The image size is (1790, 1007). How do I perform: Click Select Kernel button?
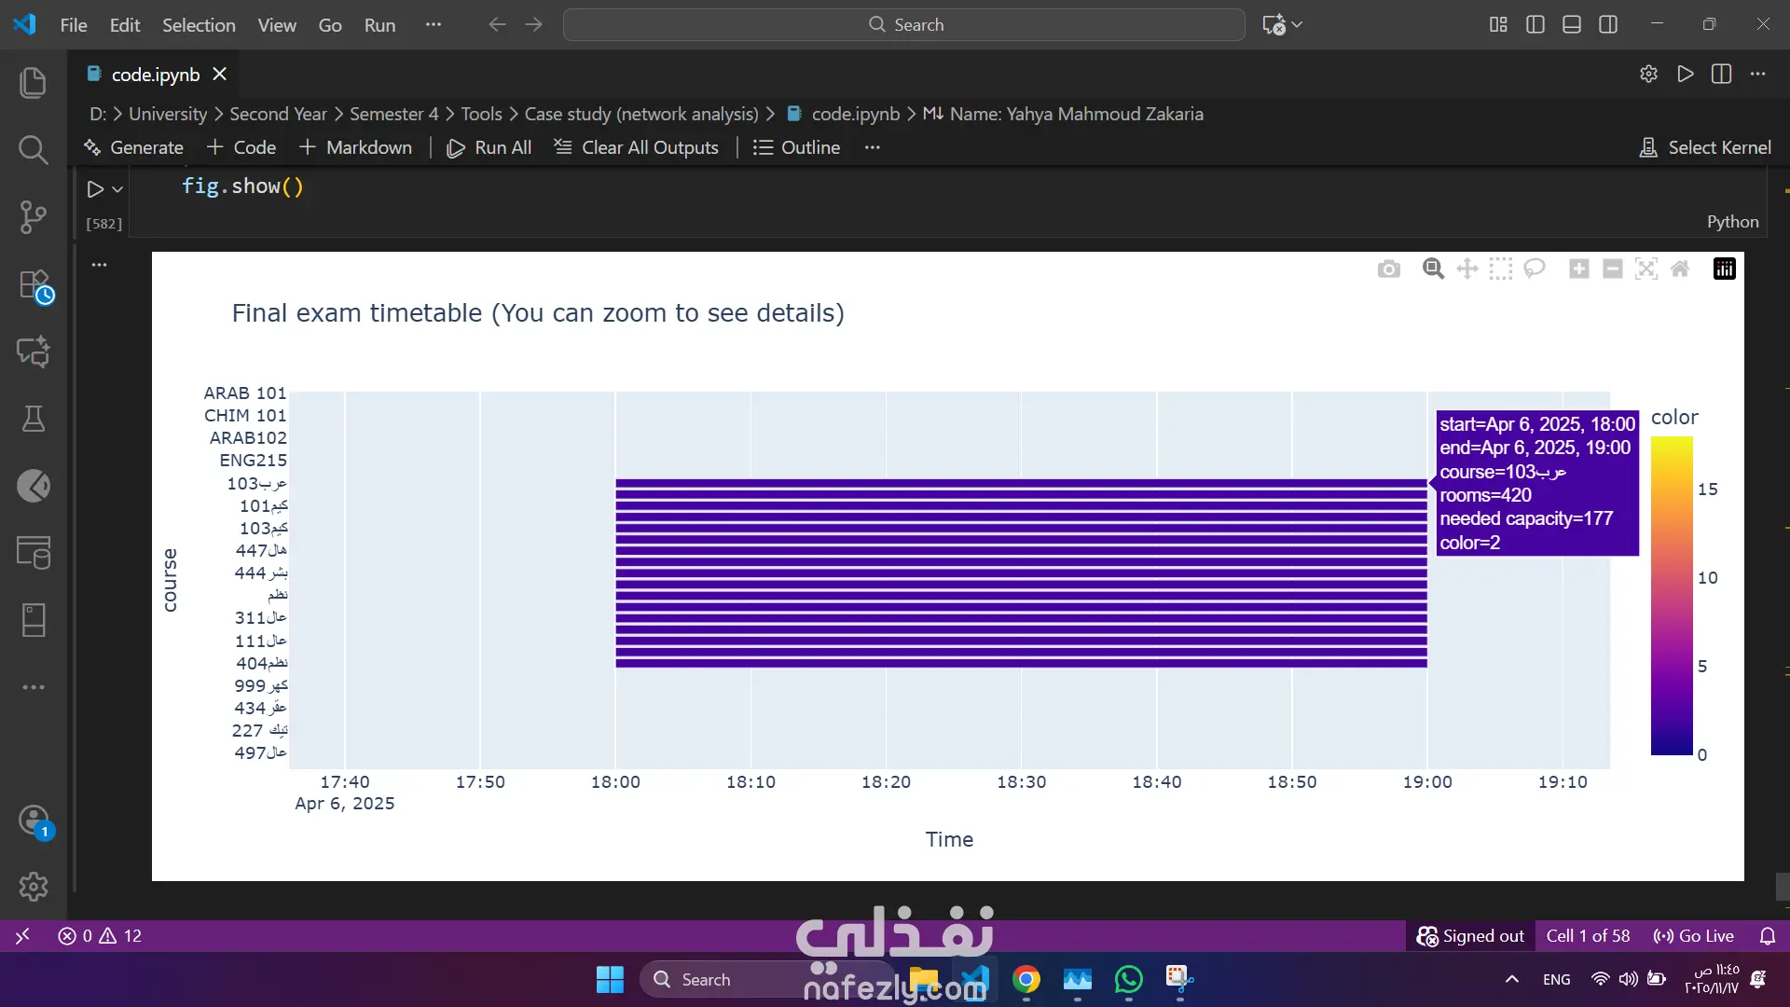1705,147
